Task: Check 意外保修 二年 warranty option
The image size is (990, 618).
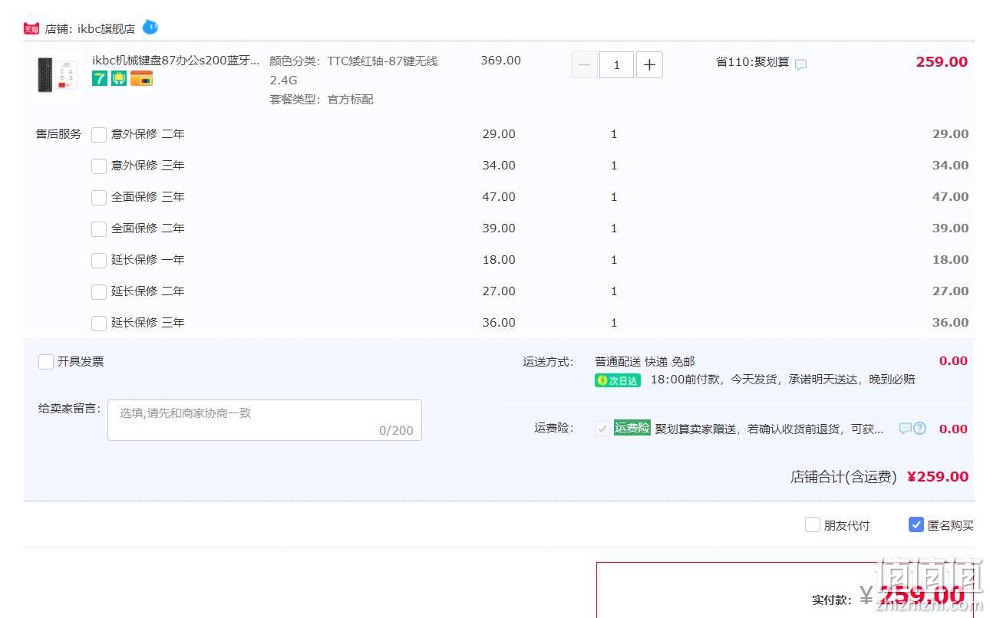Action: 99,135
